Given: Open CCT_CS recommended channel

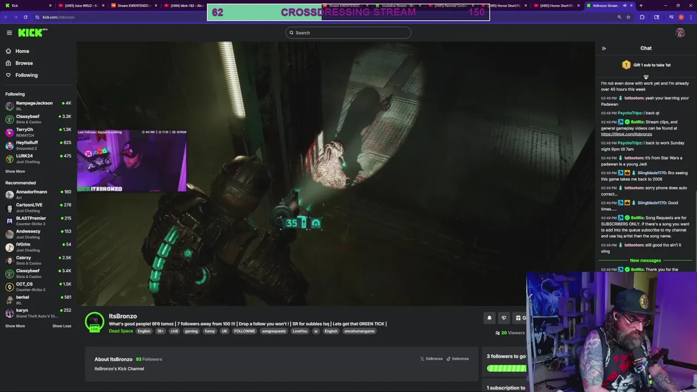Looking at the screenshot, I should (38, 286).
